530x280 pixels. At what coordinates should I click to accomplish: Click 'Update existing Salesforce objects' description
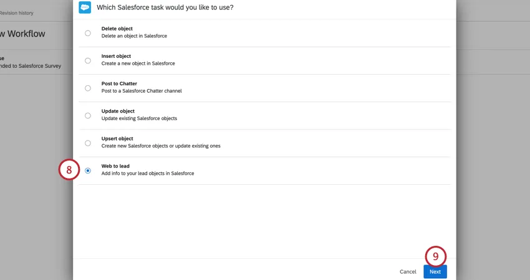[x=139, y=118]
